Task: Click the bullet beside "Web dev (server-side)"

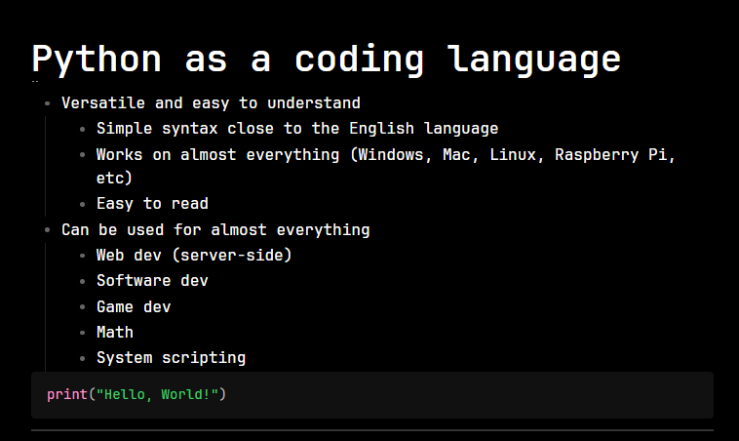Action: pos(82,256)
